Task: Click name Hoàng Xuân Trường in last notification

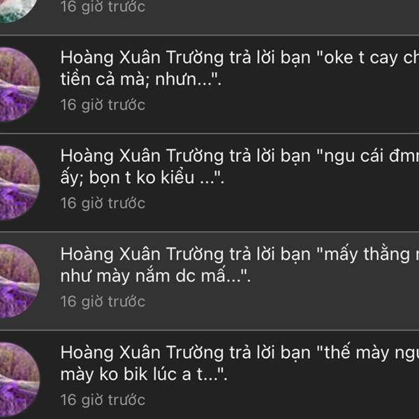Action: point(142,353)
